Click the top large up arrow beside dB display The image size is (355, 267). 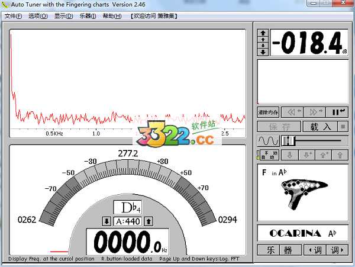click(263, 33)
